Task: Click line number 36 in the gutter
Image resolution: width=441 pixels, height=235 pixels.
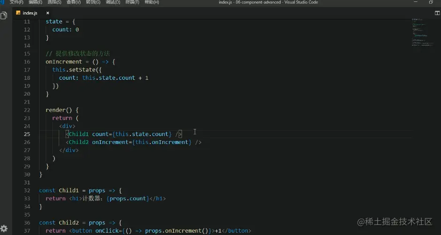Action: click(x=27, y=223)
